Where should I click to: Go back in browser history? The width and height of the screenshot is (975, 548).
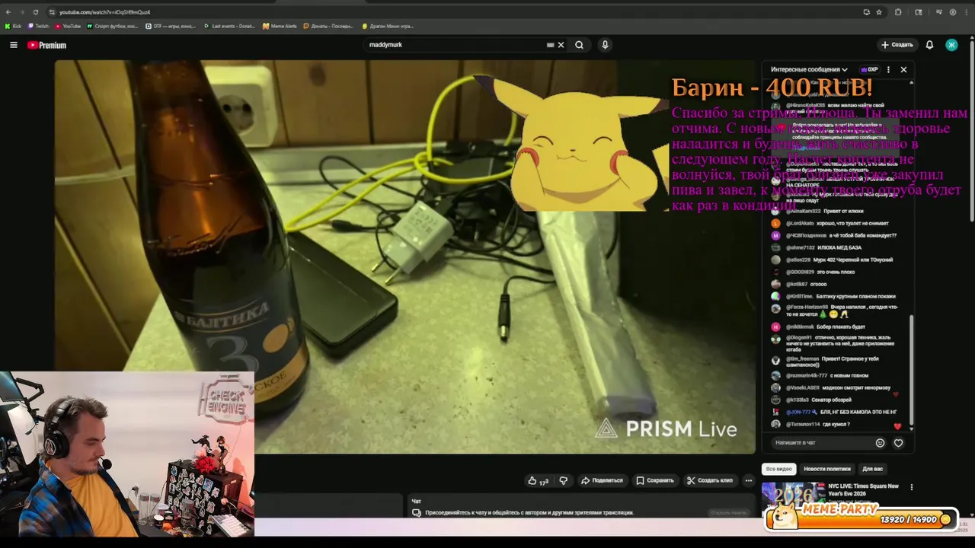click(8, 12)
